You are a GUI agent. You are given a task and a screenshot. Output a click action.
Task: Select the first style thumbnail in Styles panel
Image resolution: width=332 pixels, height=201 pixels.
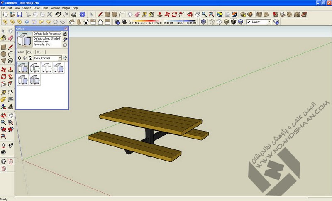click(x=23, y=68)
